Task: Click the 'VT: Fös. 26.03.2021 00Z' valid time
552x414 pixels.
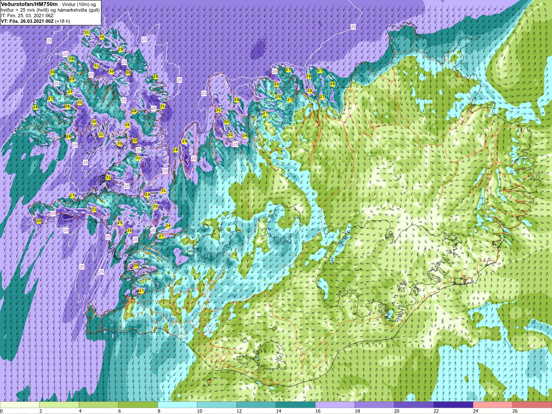Action: pyautogui.click(x=27, y=21)
